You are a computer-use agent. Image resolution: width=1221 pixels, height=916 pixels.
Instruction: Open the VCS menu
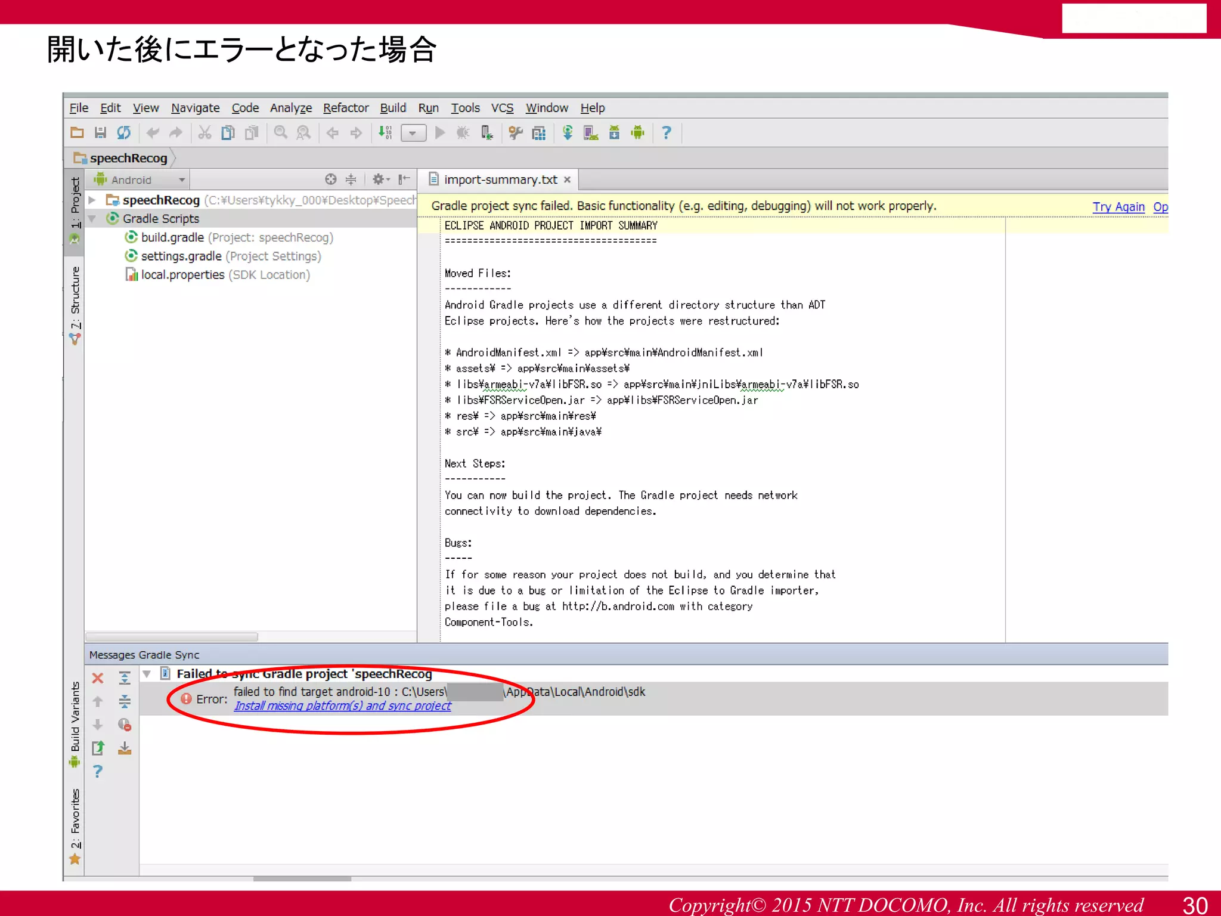pyautogui.click(x=502, y=108)
